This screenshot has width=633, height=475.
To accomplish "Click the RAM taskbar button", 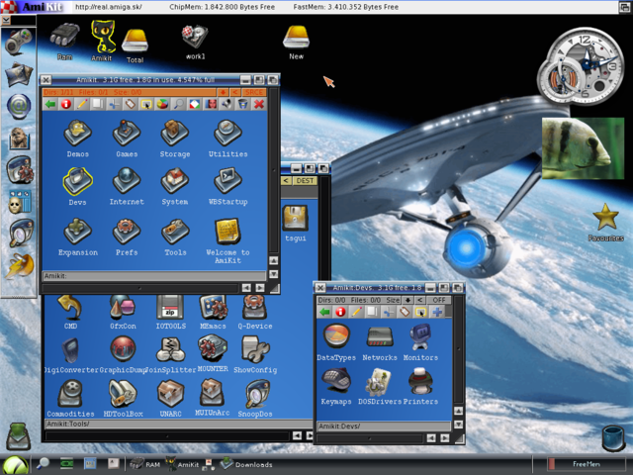I will (145, 464).
